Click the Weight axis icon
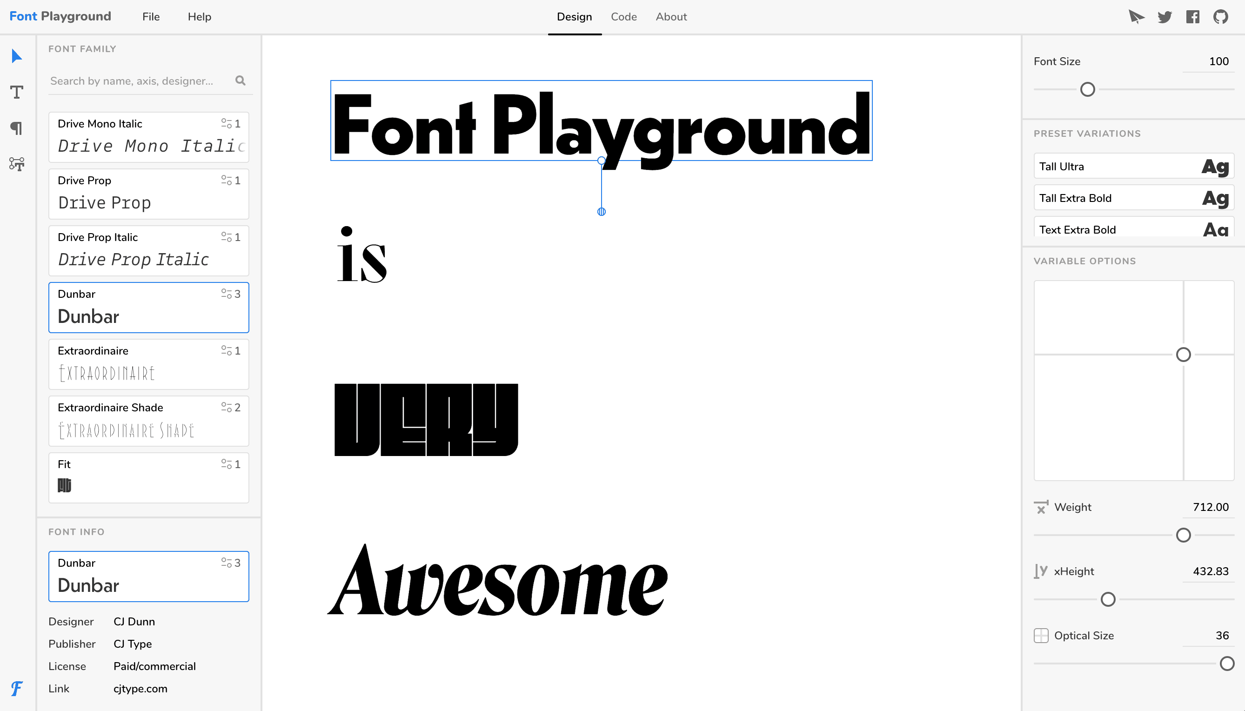The width and height of the screenshot is (1245, 711). click(x=1041, y=507)
